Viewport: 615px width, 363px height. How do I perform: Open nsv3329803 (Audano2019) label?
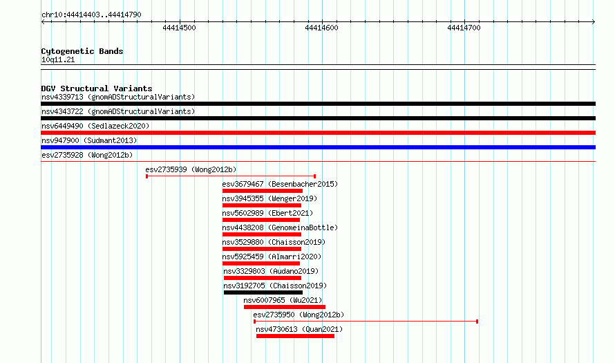coord(271,271)
